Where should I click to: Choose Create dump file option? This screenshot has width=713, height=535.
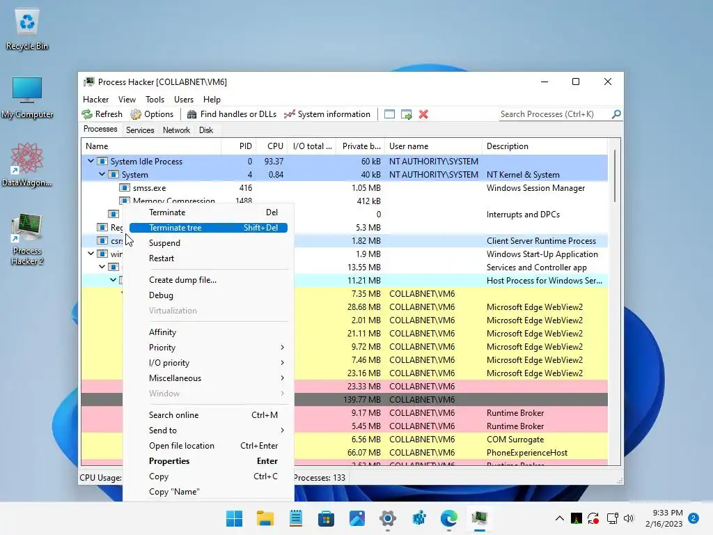pyautogui.click(x=208, y=280)
